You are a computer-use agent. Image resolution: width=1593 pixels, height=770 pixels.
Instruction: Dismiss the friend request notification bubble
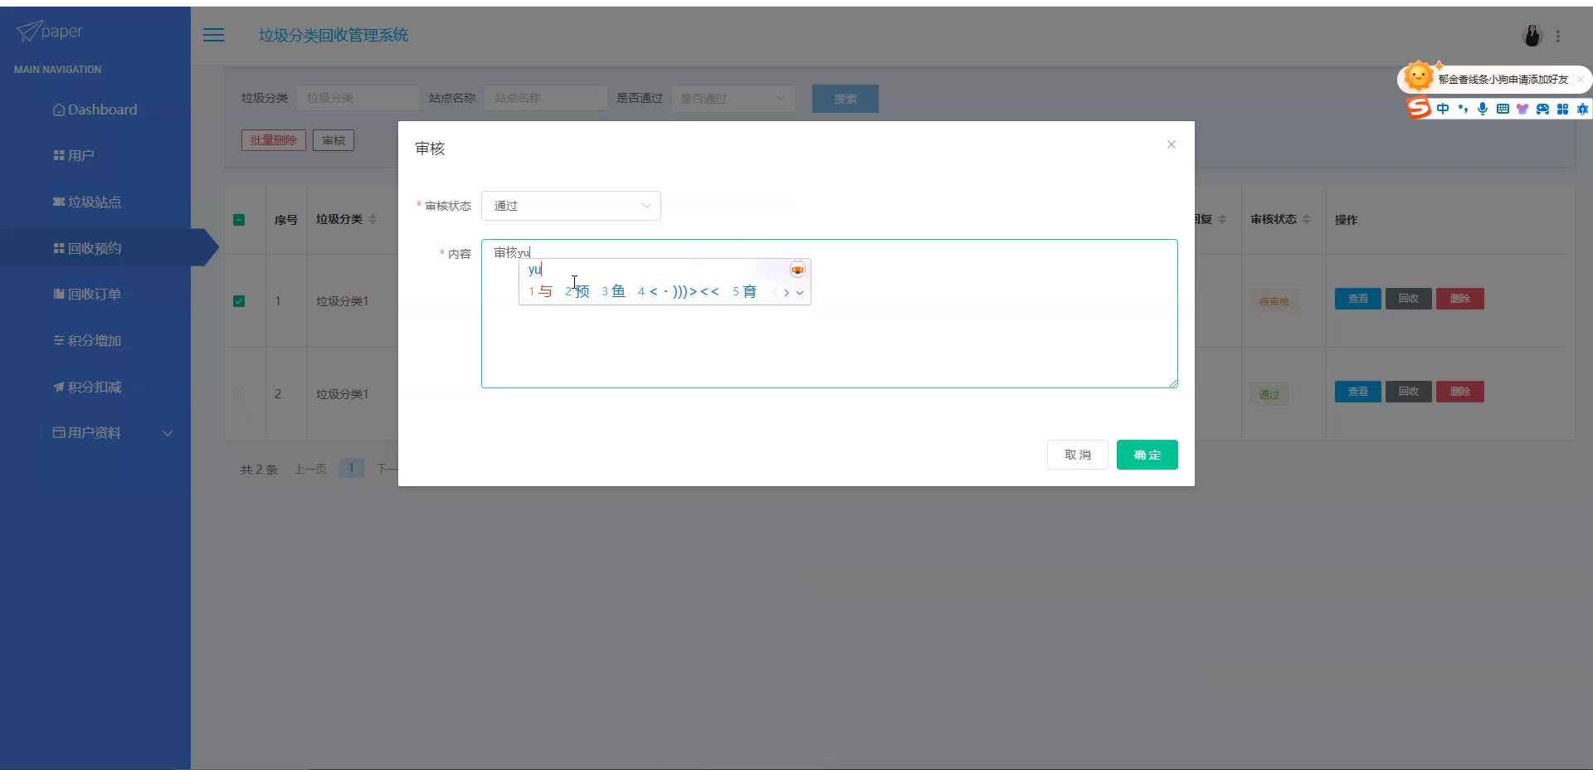tap(1581, 80)
